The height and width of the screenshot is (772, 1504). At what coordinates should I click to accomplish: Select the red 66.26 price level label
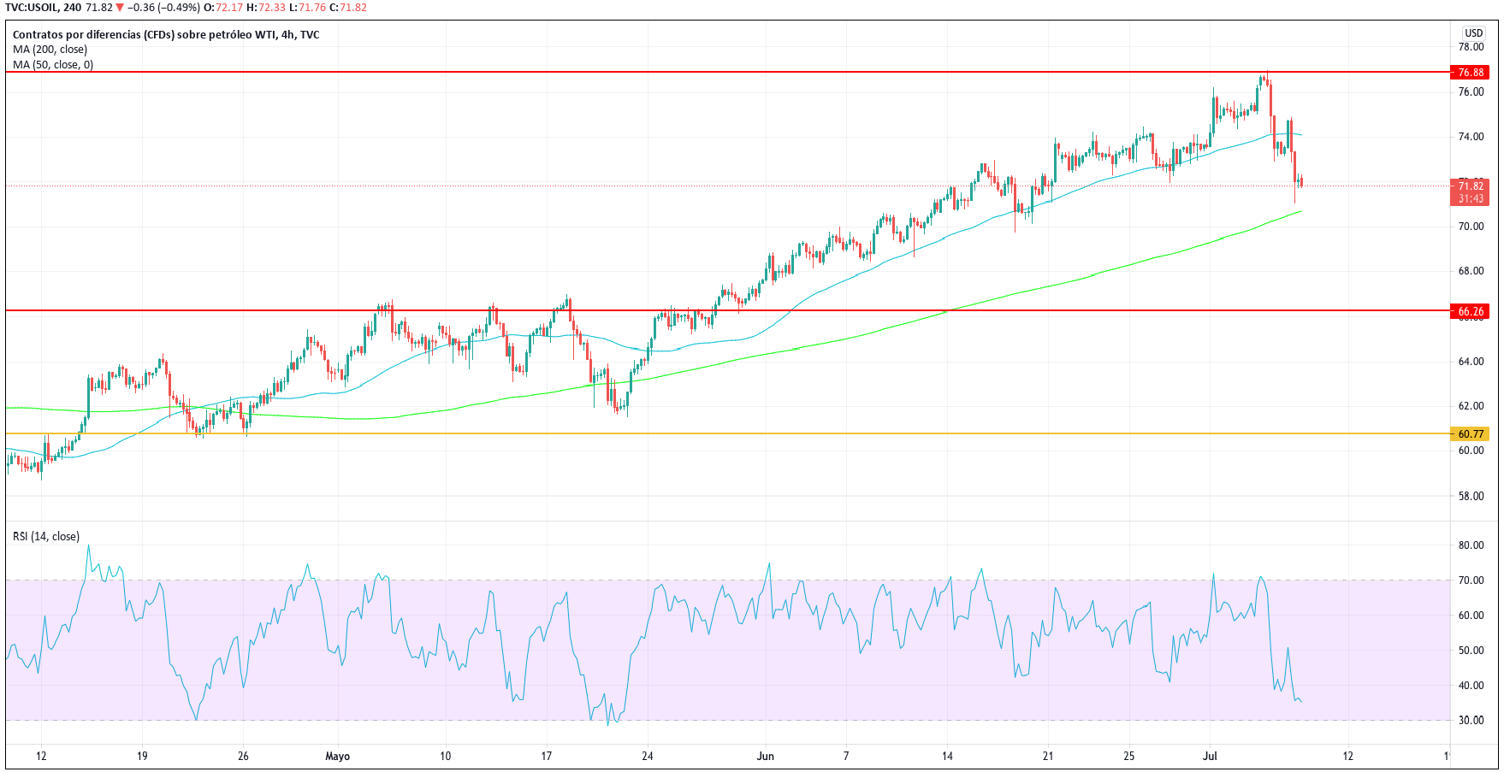coord(1471,312)
